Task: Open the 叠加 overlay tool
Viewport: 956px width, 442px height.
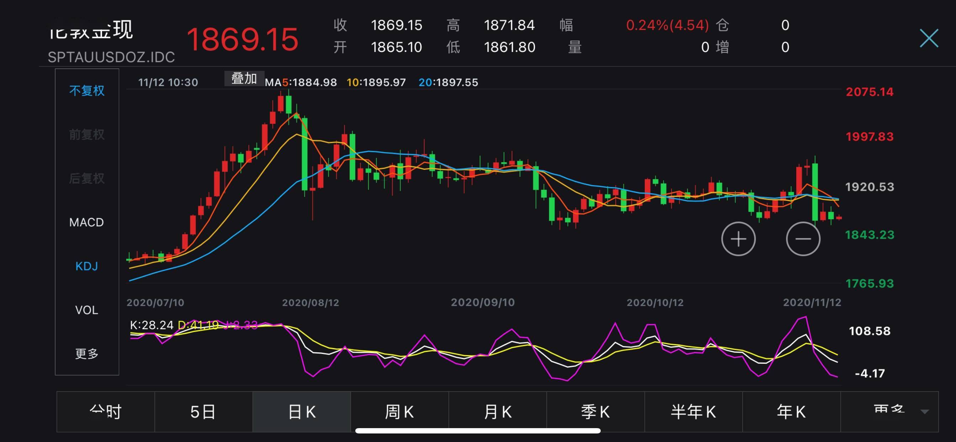Action: [244, 79]
